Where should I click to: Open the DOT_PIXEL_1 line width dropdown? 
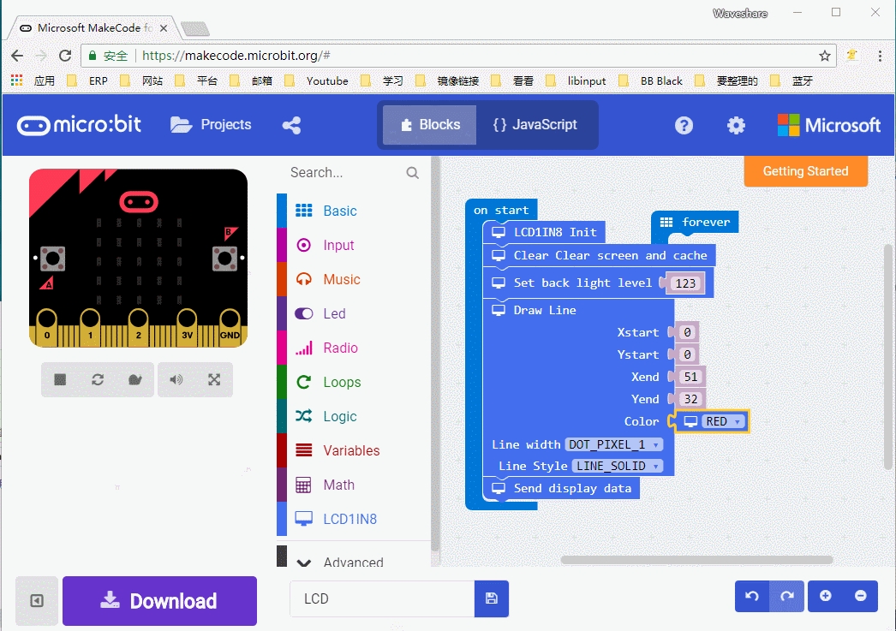[x=614, y=444]
